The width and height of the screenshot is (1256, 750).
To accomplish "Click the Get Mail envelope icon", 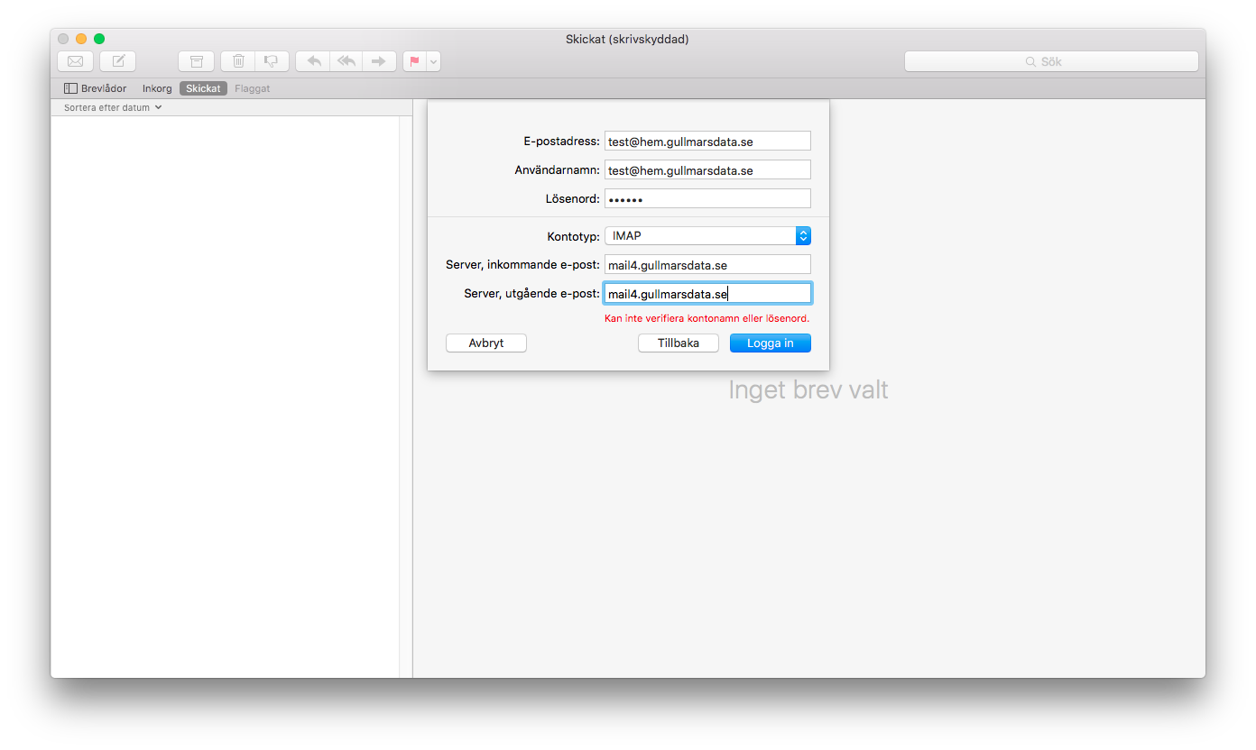I will [x=76, y=61].
